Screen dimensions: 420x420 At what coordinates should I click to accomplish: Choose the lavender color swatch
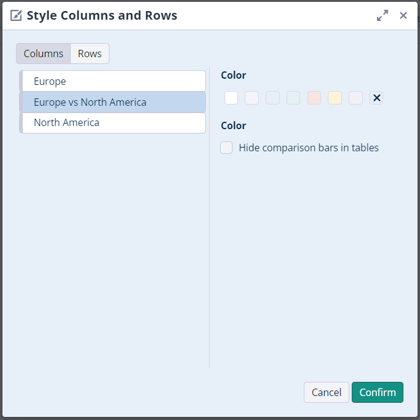pos(355,98)
